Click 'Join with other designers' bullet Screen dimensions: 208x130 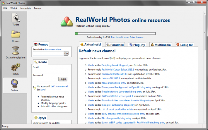(54, 106)
